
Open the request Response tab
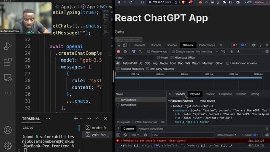point(225,94)
